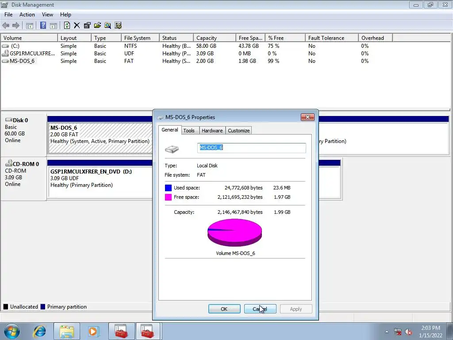453x340 pixels.
Task: Click the disk usage pie chart
Action: [234, 233]
